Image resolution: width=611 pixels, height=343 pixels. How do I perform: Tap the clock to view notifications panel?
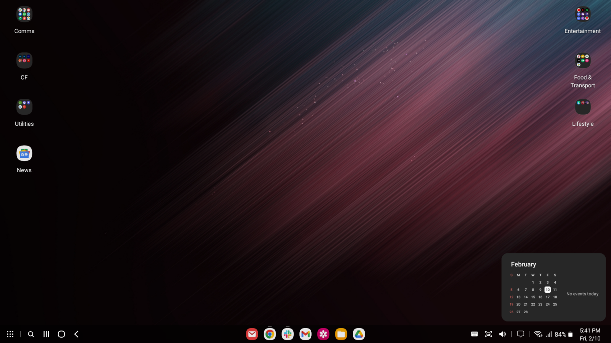coord(588,334)
